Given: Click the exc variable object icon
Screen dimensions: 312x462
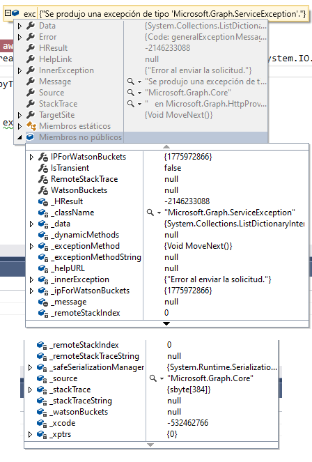Looking at the screenshot, I should click(x=15, y=13).
